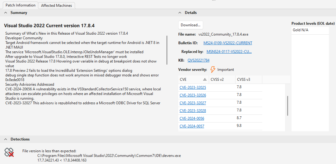Open CVE-2023-32028 link
336x164 pixels.
193,111
